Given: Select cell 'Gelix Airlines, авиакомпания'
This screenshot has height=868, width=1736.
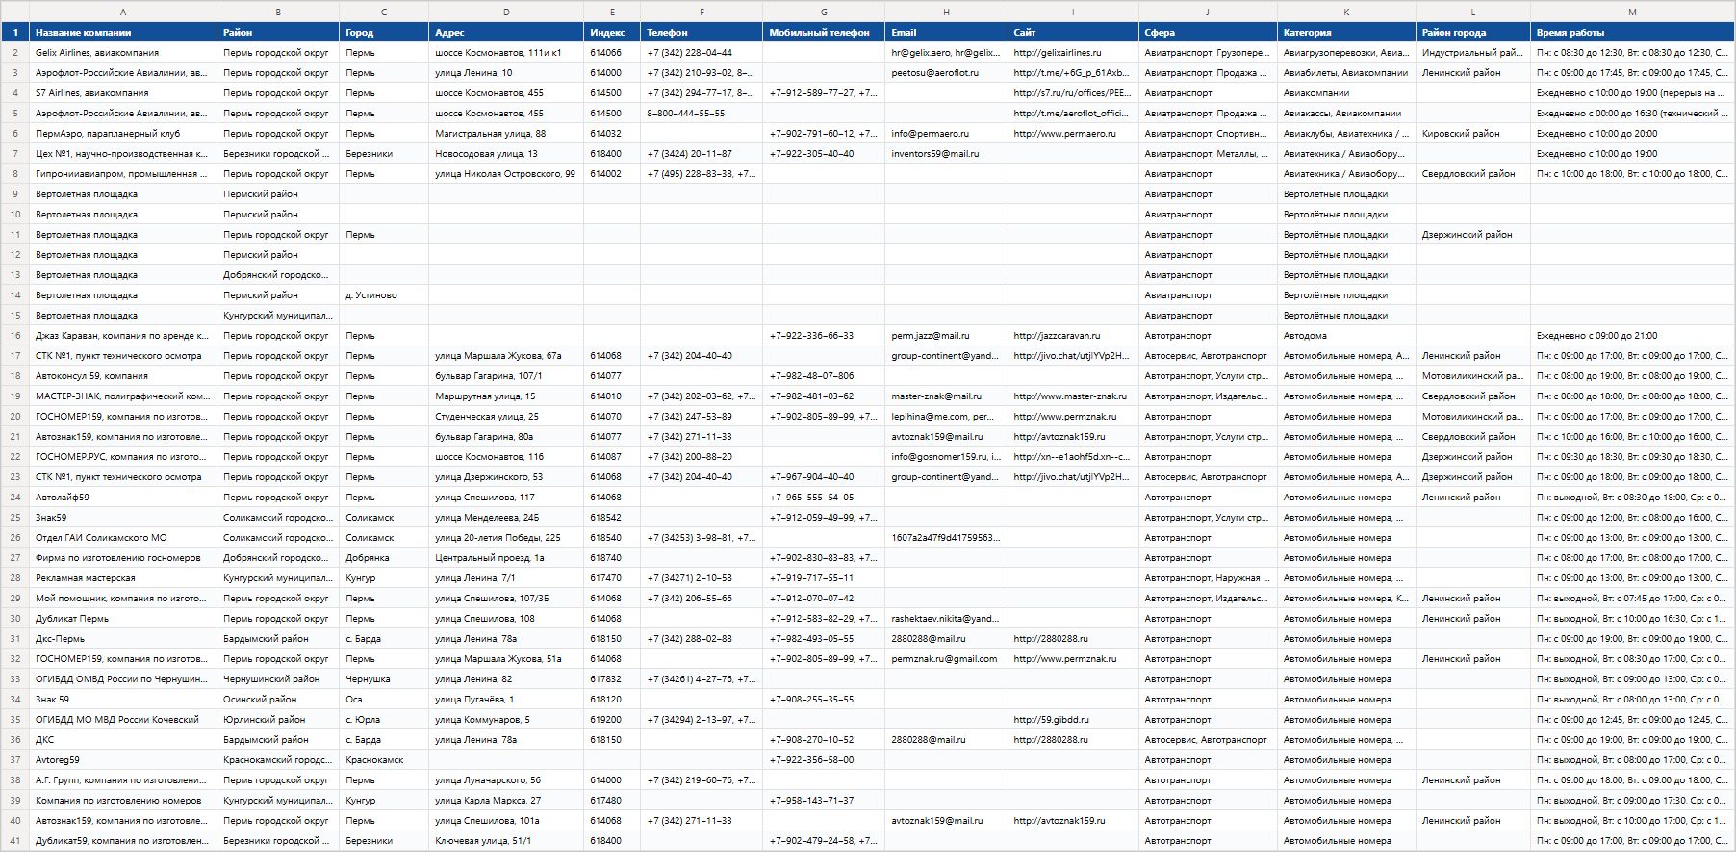Looking at the screenshot, I should click(x=123, y=53).
